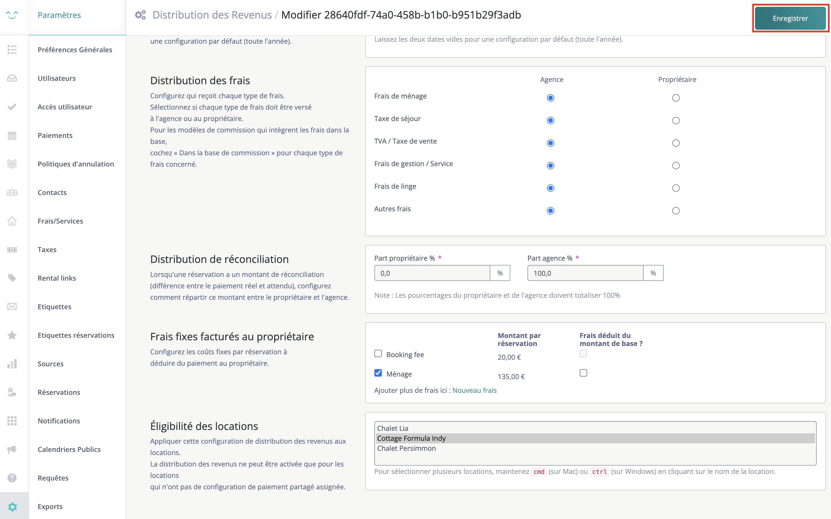831x519 pixels.
Task: Click the Enregistrer save button
Action: click(790, 18)
